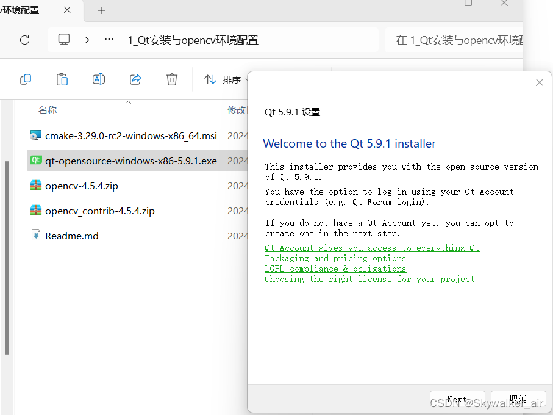
Task: Click the This PC icon in the breadcrumb bar
Action: [63, 40]
